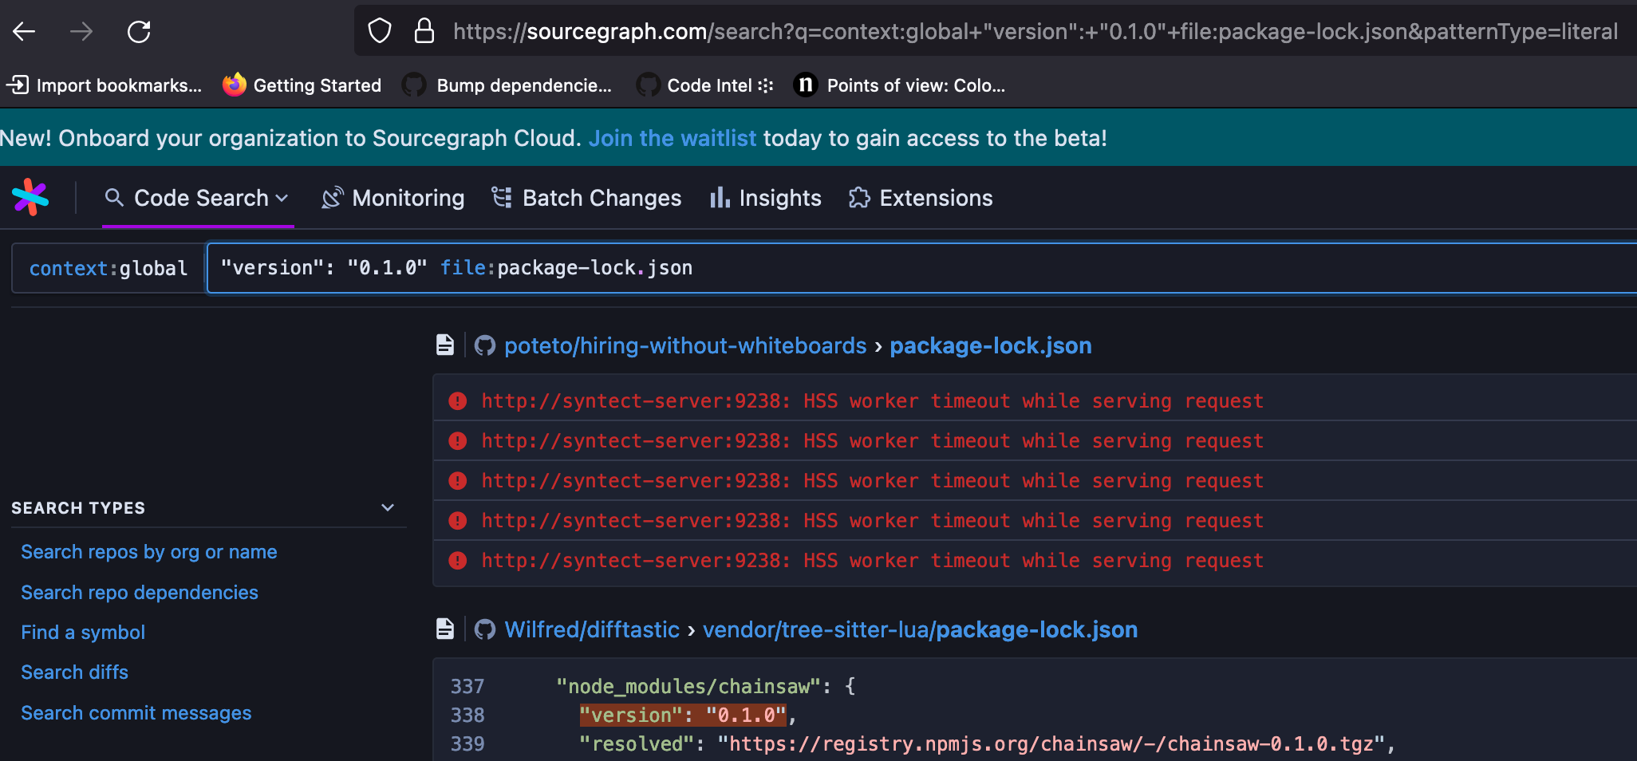The height and width of the screenshot is (761, 1637).
Task: Click the tracking protection shield icon
Action: click(379, 31)
